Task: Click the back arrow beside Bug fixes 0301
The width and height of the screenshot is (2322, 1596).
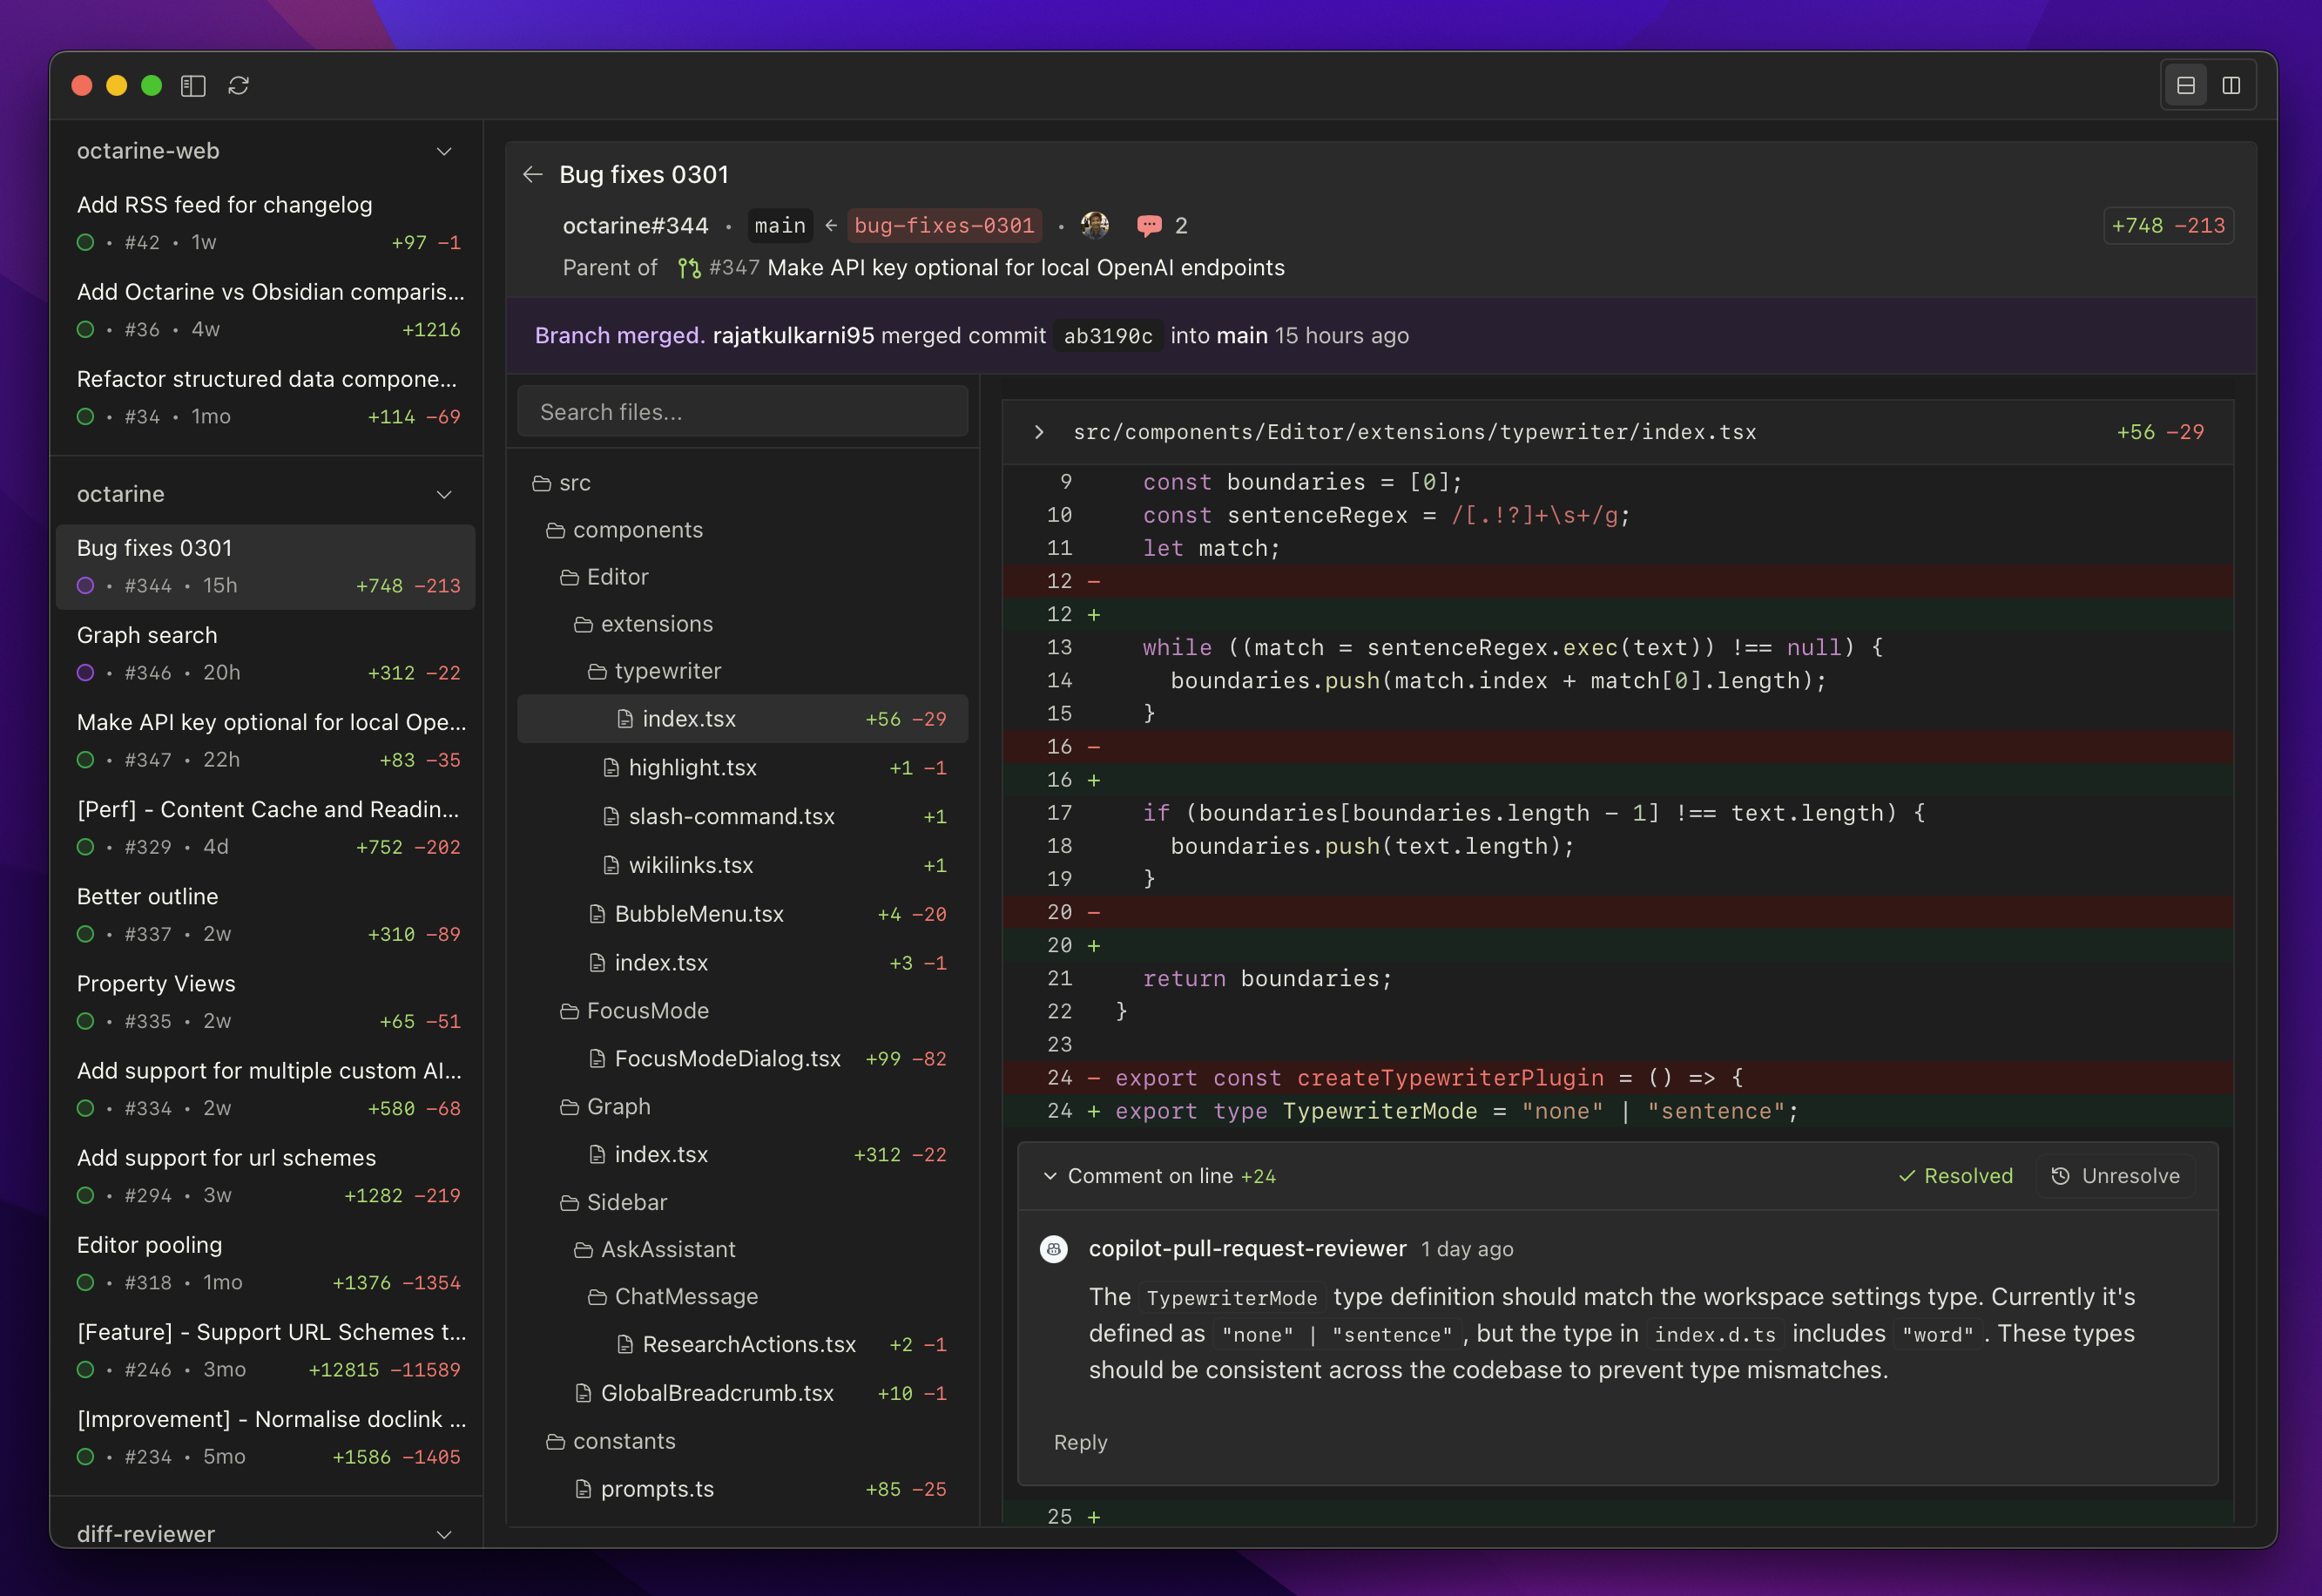Action: [534, 173]
